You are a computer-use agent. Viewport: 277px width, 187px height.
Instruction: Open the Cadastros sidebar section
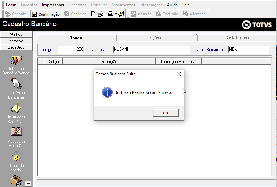16,47
